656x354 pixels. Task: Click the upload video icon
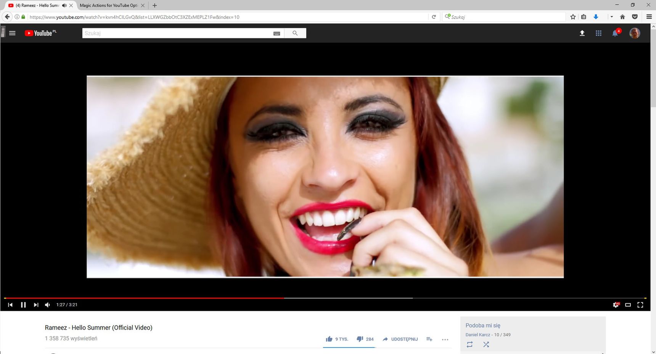(582, 33)
